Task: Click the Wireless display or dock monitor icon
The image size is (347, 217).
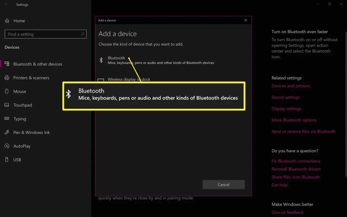Action: coord(101,80)
